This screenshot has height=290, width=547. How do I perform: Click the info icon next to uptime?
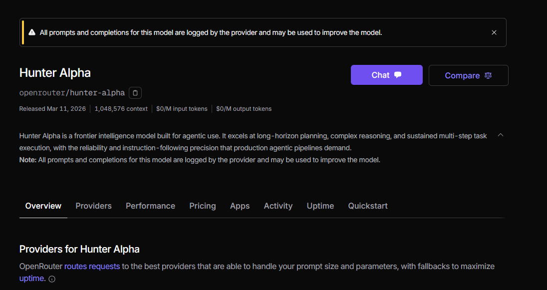[52, 279]
